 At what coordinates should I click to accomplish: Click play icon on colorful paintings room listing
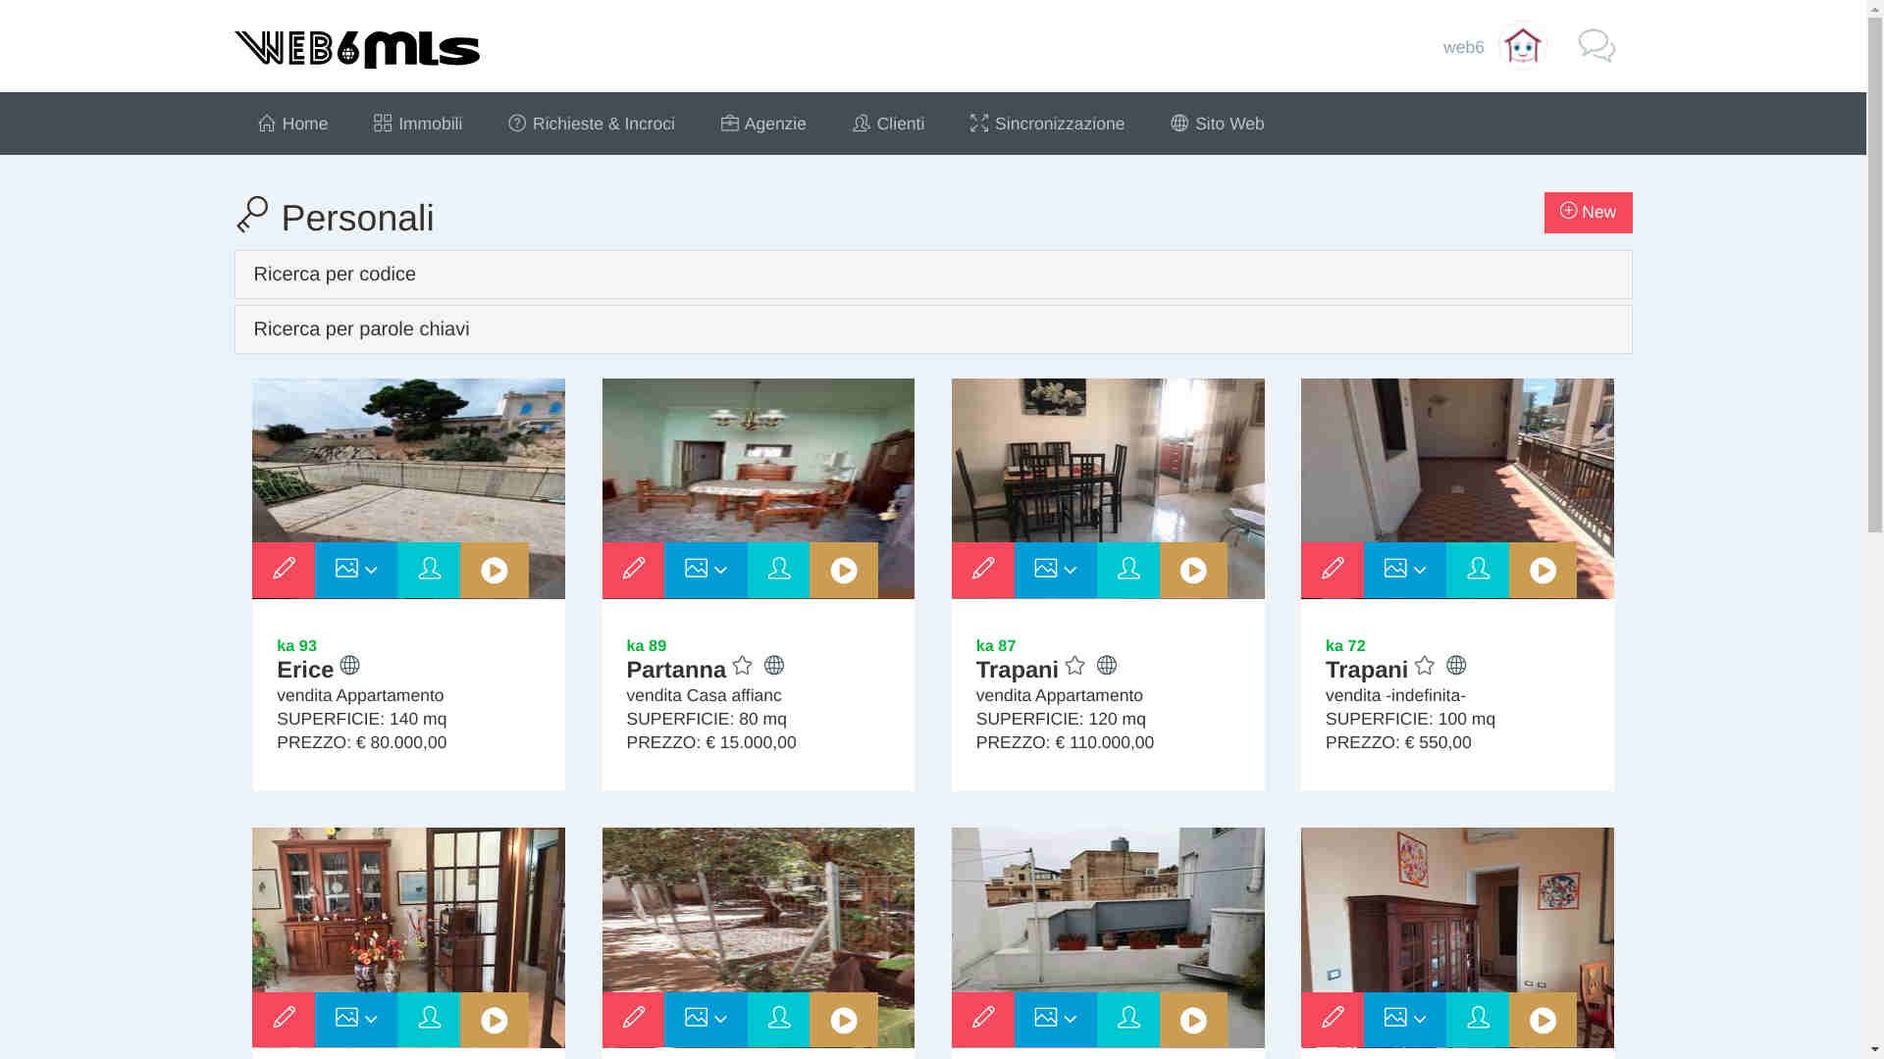click(x=1543, y=1020)
